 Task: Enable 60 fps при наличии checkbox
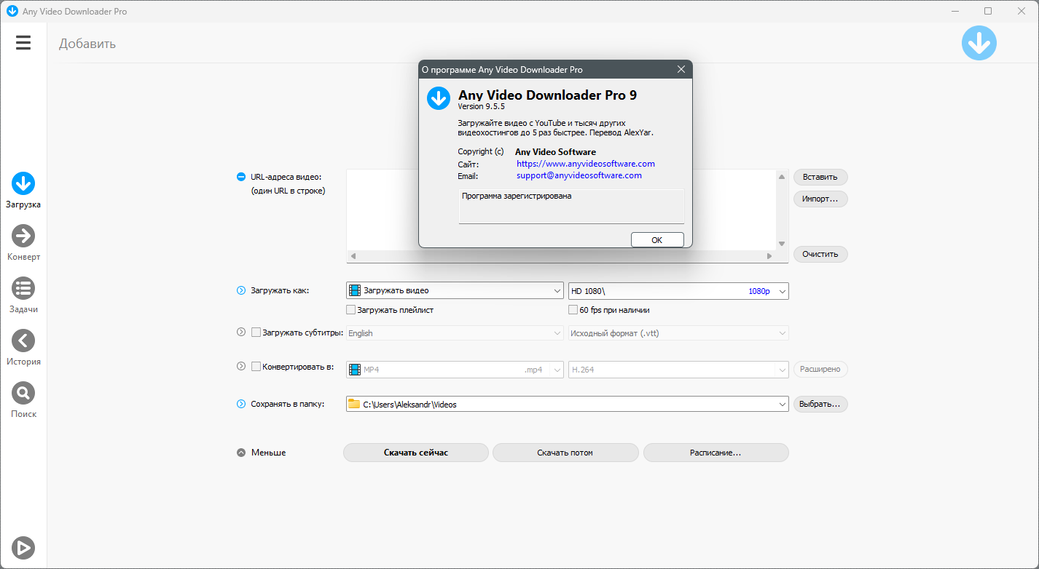tap(573, 310)
